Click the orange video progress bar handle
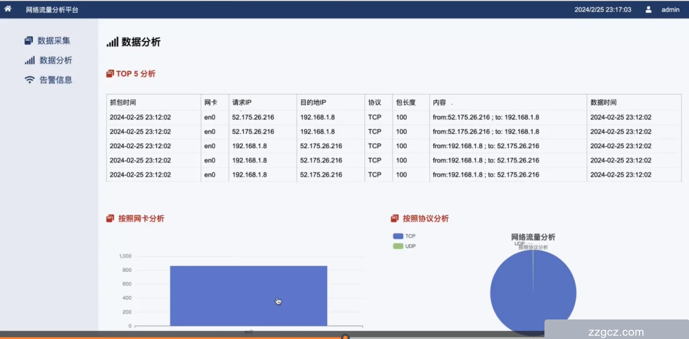Viewport: 689px width, 339px height. [x=344, y=337]
